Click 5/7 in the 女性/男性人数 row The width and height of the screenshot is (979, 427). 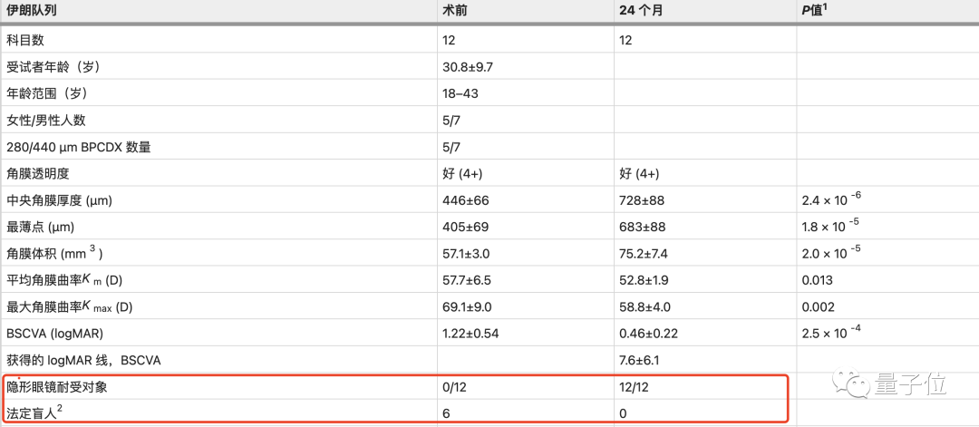coord(451,120)
